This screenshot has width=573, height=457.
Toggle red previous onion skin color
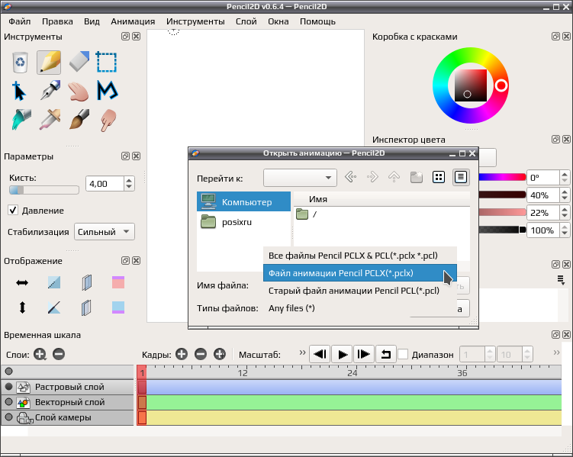tap(118, 282)
